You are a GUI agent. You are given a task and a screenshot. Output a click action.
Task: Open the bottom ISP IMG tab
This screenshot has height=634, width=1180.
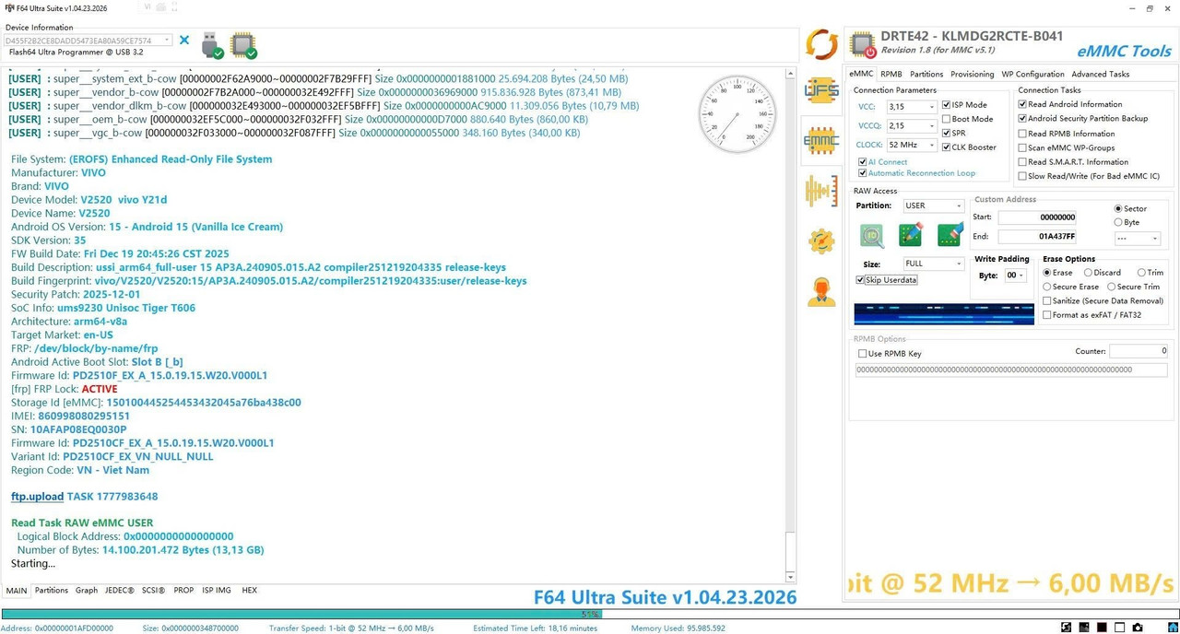217,591
